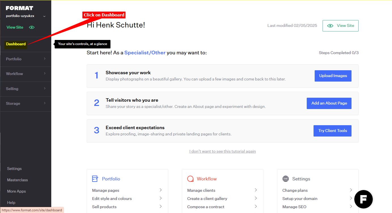Click the Add an About Page button
This screenshot has height=213, width=392.
coord(329,103)
